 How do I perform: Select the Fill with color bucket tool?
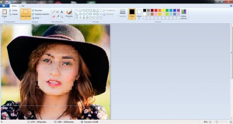click(58, 12)
